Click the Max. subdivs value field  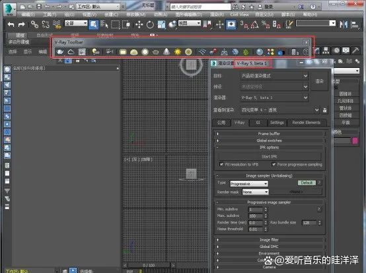click(256, 216)
